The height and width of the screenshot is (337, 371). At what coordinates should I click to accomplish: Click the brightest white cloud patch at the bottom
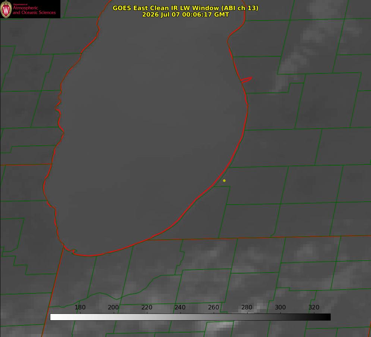(220, 326)
